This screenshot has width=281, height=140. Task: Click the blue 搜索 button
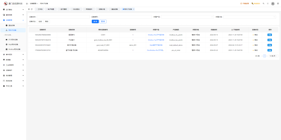(95, 22)
